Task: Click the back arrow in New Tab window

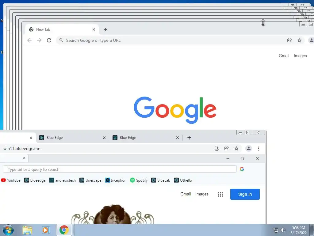Action: [x=29, y=40]
